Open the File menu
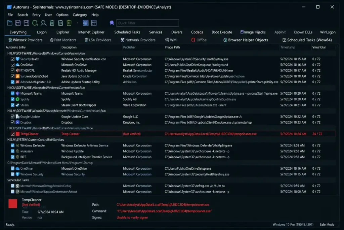The image size is (344, 230). click(10, 15)
